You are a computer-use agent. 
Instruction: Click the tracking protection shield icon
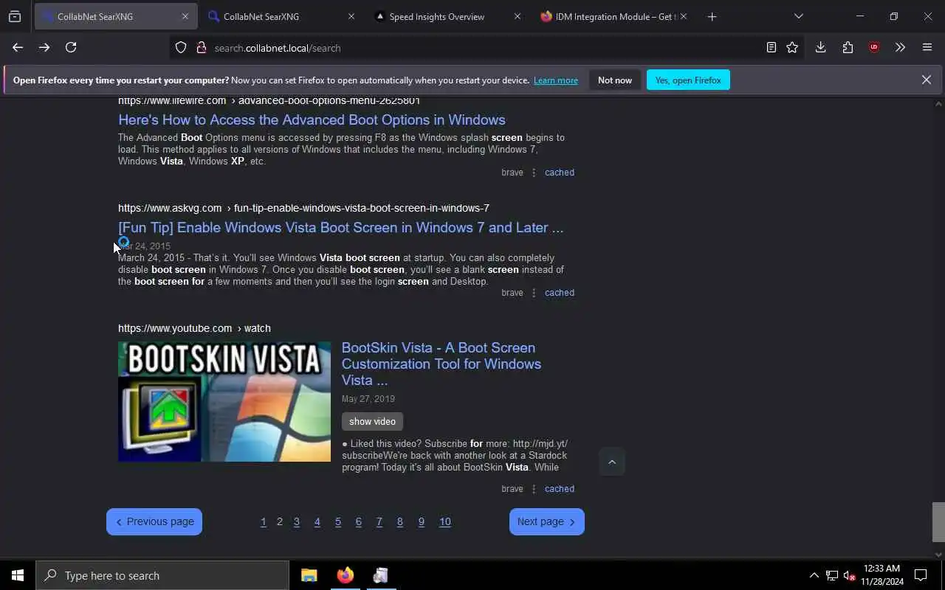click(181, 47)
